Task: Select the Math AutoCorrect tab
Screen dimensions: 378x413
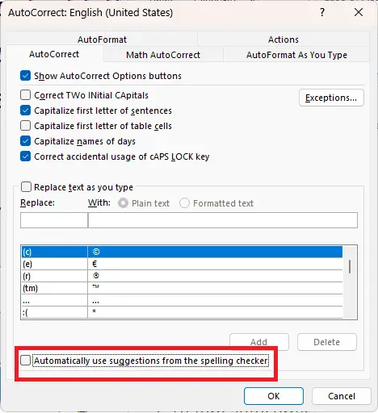Action: [x=163, y=55]
